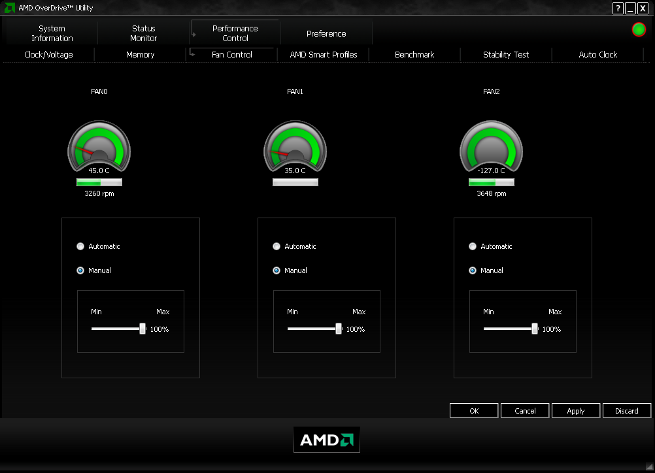Click the 45.0 C temperature value
655x473 pixels.
point(99,171)
